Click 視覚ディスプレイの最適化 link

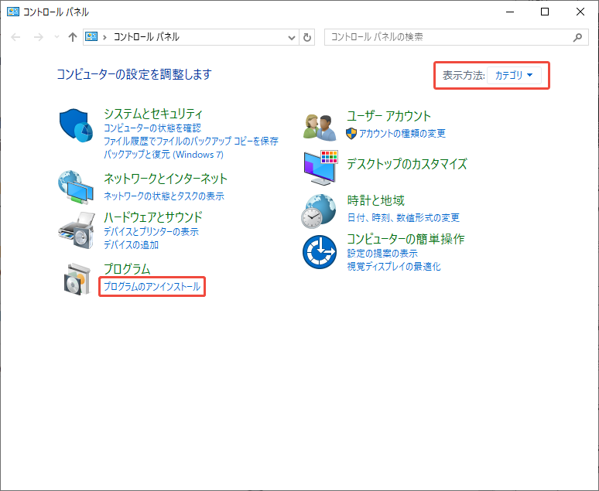393,267
